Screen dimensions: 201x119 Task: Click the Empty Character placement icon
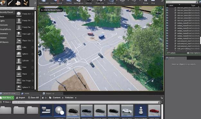coord(19,20)
